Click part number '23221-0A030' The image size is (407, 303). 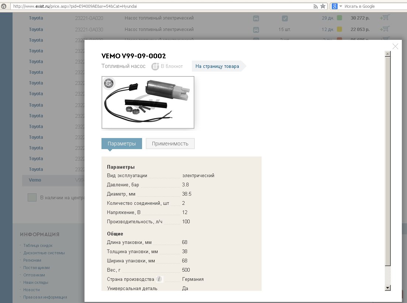[89, 29]
